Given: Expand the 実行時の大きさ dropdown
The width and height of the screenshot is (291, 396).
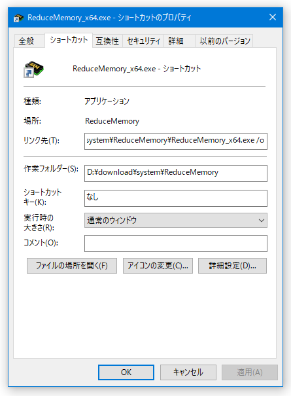Looking at the screenshot, I should (x=176, y=220).
